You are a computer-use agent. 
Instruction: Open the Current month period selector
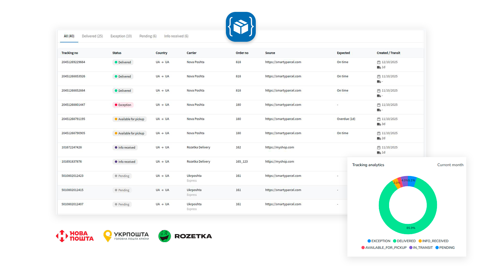(450, 165)
